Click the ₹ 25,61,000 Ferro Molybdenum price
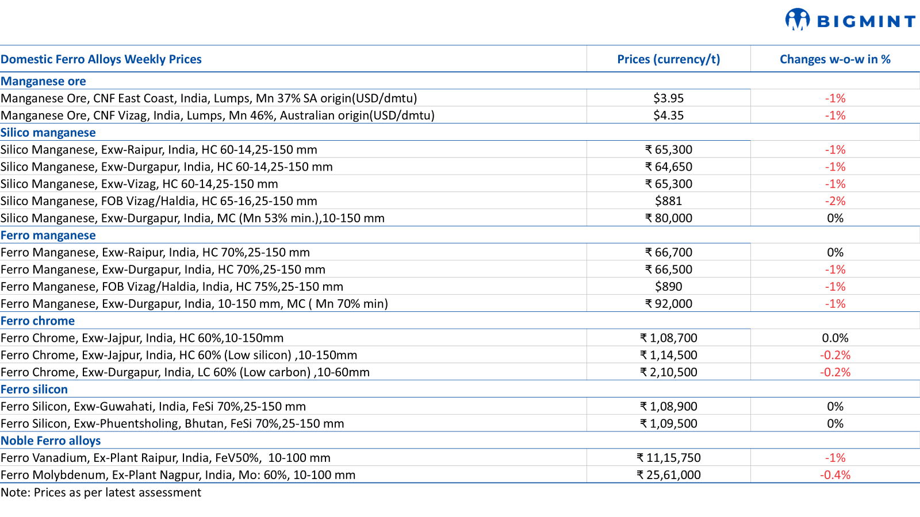 click(668, 475)
